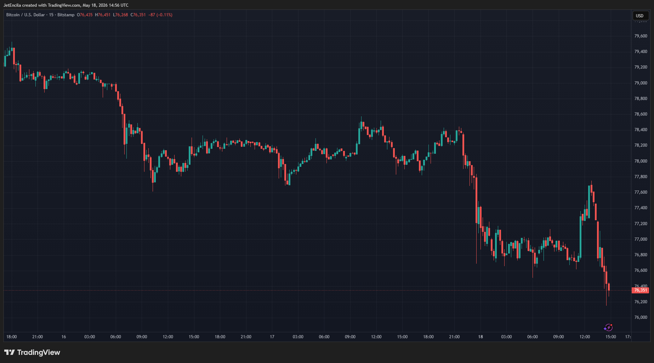This screenshot has width=654, height=363.
Task: Click the 78,600 price axis label
Action: point(641,114)
